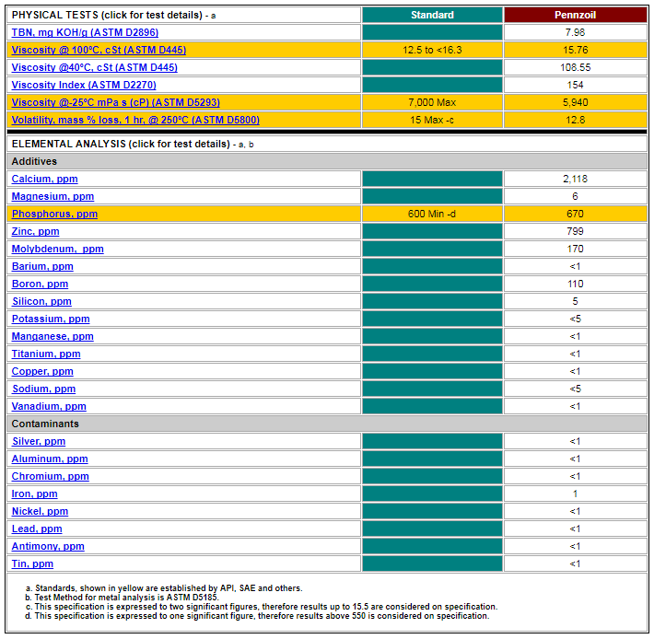This screenshot has width=654, height=639.
Task: Open Viscosity @-25°C mPa s (cP) link
Action: (115, 102)
